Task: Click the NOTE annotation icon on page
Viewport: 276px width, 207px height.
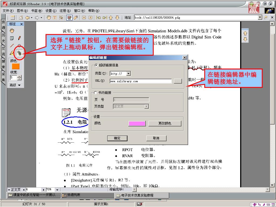Action: (66, 112)
